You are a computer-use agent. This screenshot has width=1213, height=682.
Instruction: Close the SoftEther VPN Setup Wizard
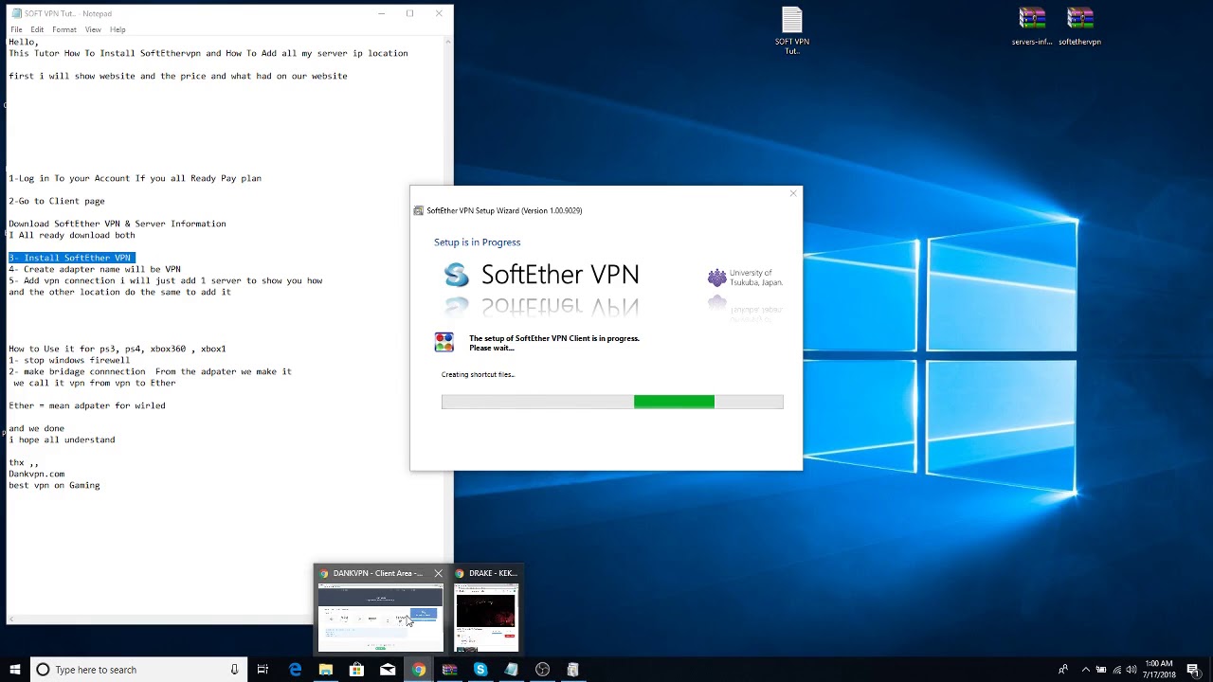pos(793,193)
